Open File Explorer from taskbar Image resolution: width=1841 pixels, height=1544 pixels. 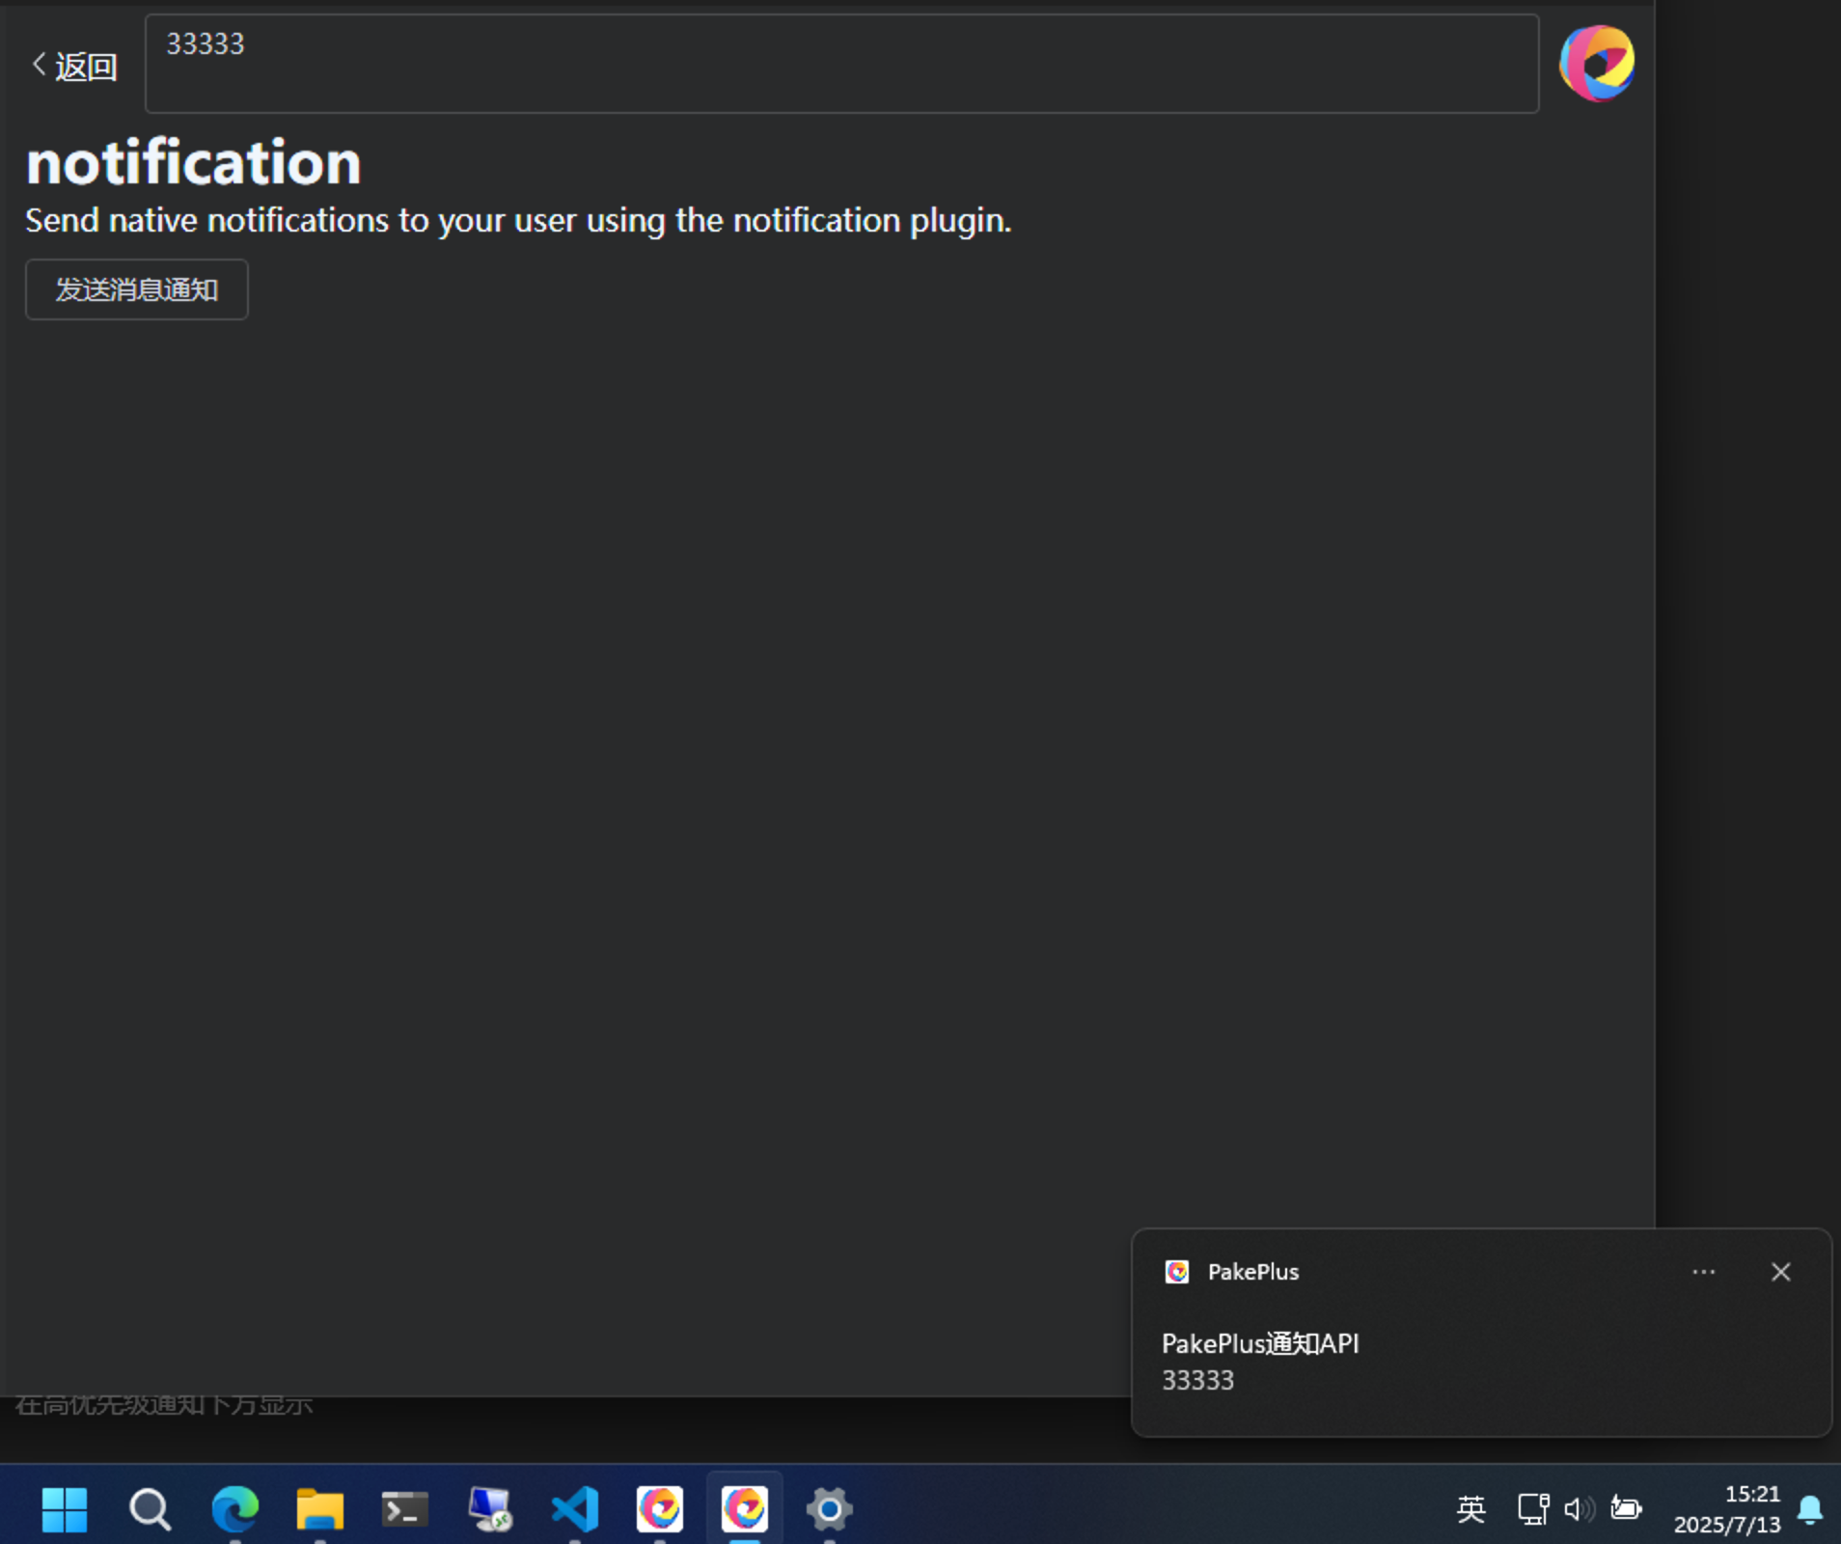point(319,1509)
